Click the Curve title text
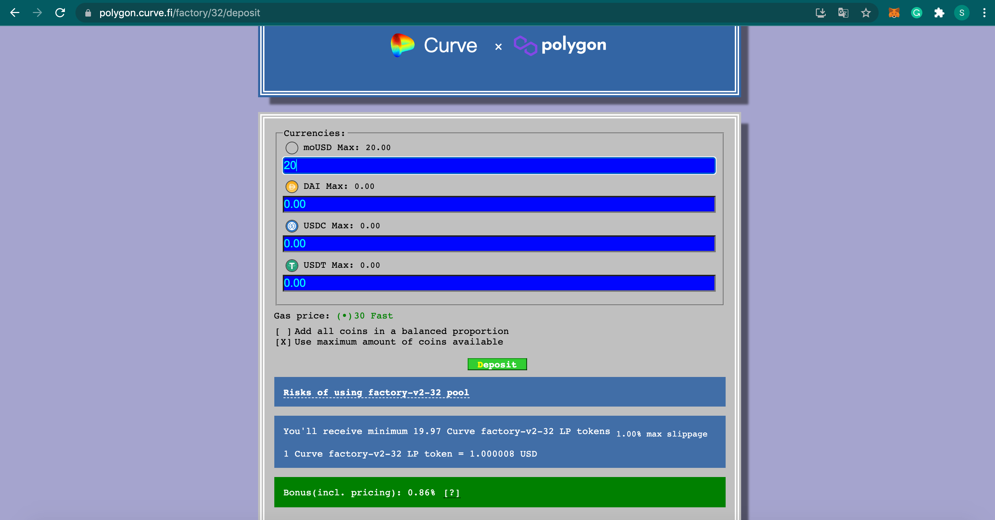 (x=450, y=45)
